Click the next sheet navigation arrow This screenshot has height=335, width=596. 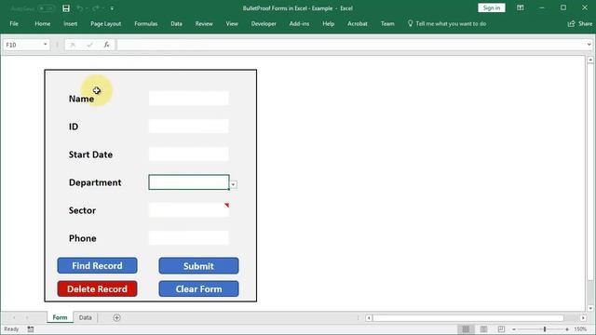click(27, 317)
